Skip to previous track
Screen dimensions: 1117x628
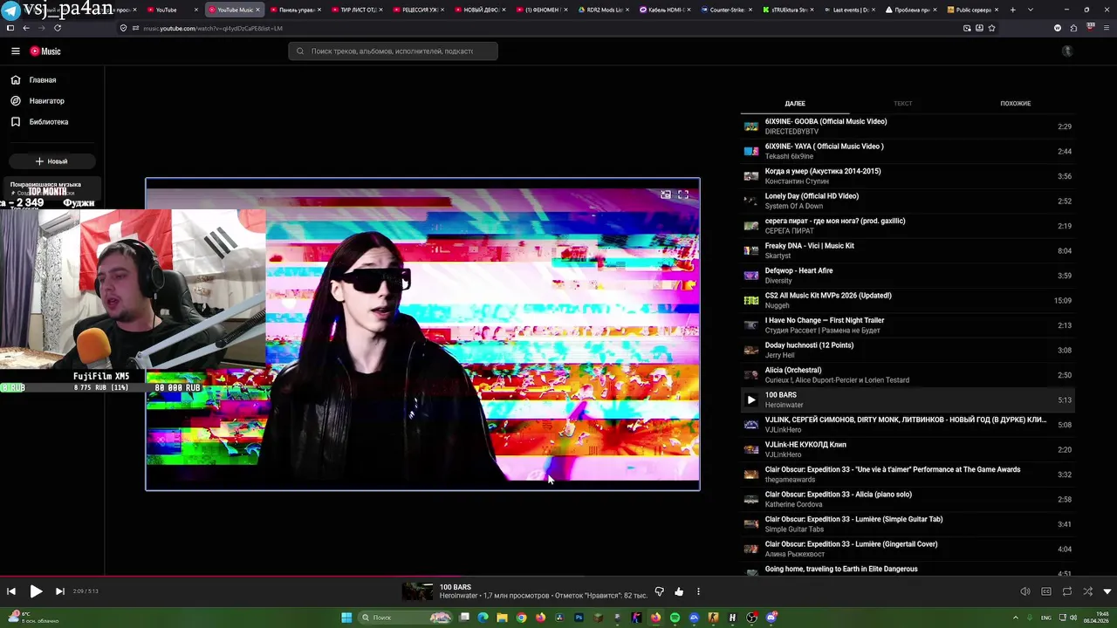click(11, 591)
